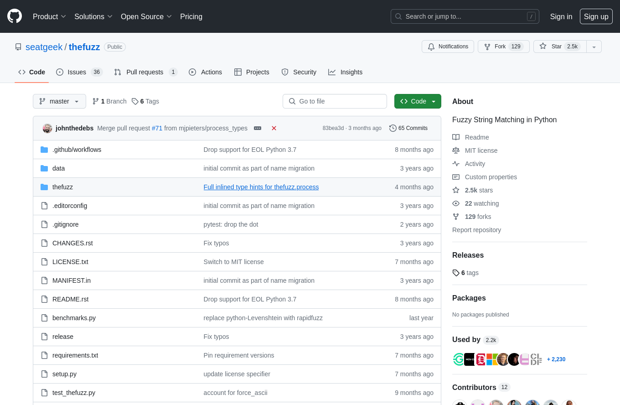This screenshot has width=620, height=405.
Task: Click the Go to file search field
Action: click(335, 101)
